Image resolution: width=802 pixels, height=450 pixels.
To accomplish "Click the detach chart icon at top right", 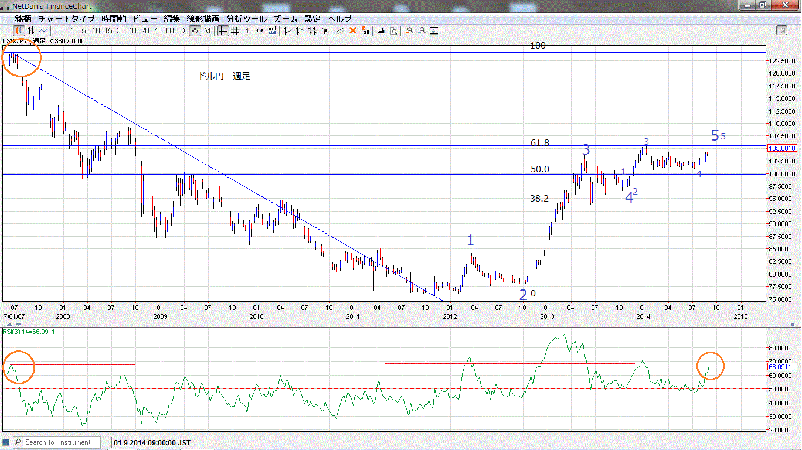I will [x=781, y=30].
